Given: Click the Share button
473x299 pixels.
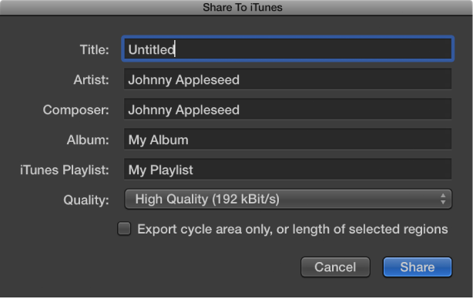Looking at the screenshot, I should 418,267.
